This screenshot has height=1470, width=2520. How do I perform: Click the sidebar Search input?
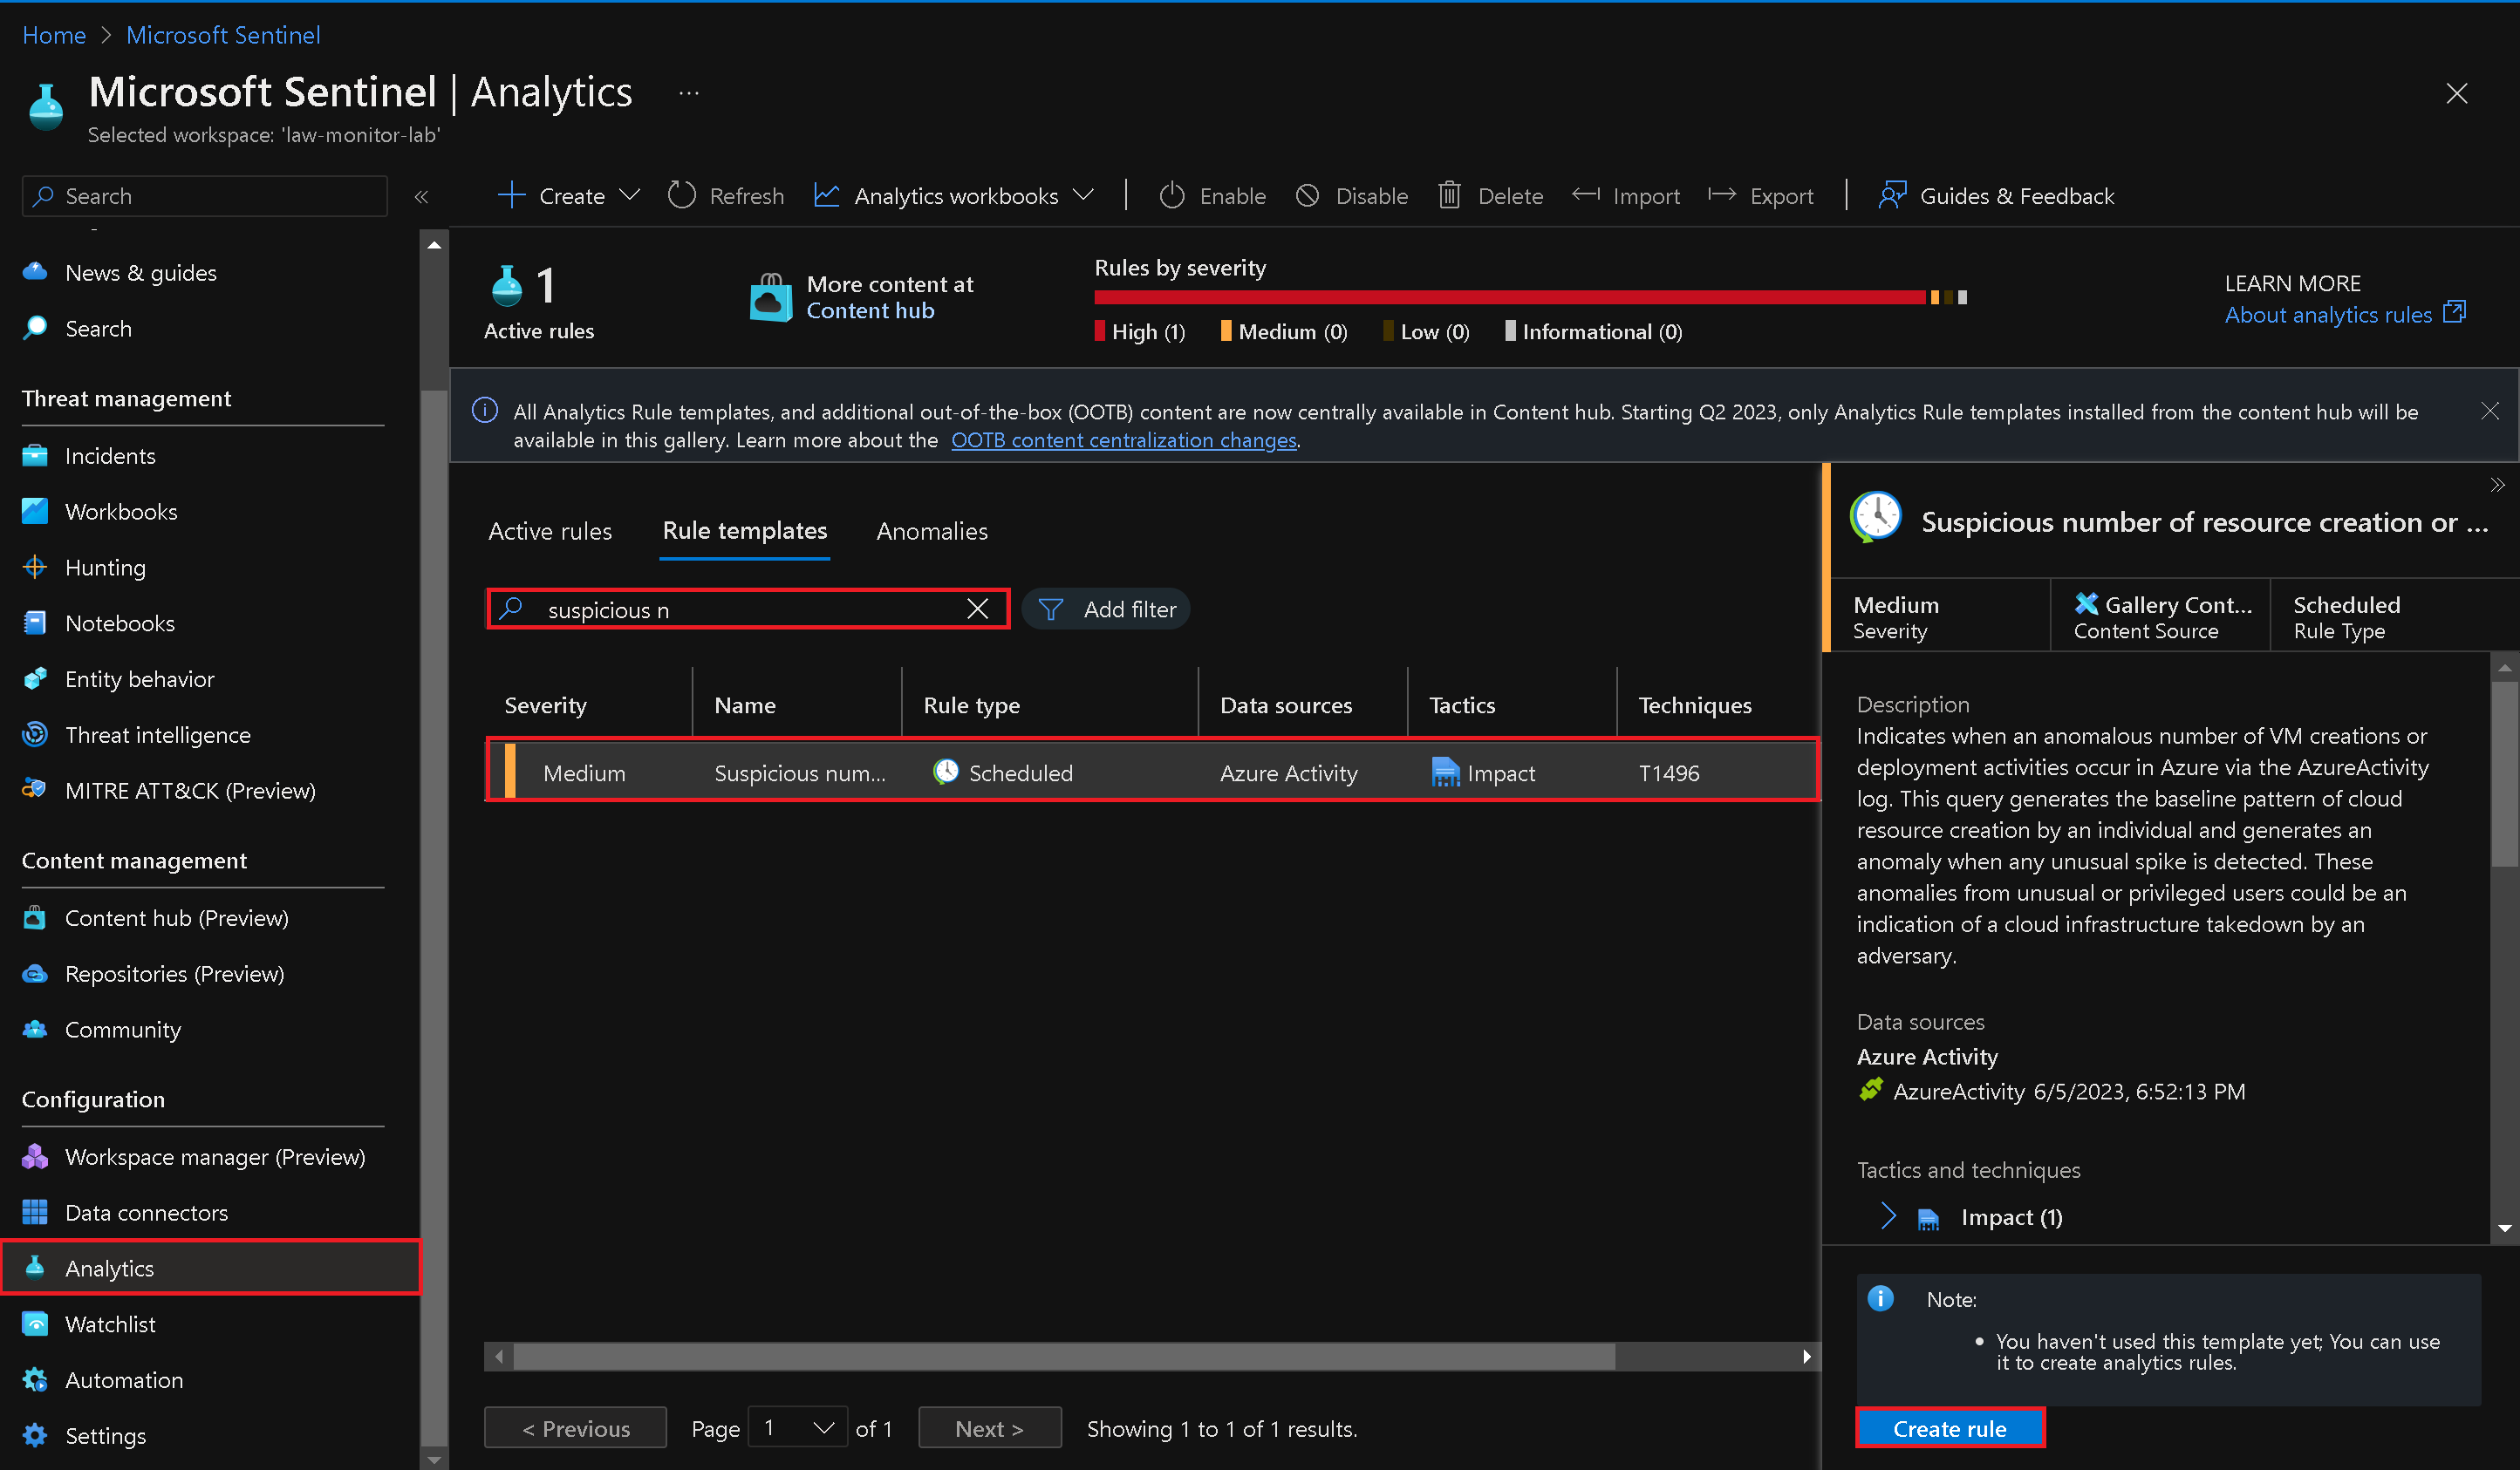[205, 196]
